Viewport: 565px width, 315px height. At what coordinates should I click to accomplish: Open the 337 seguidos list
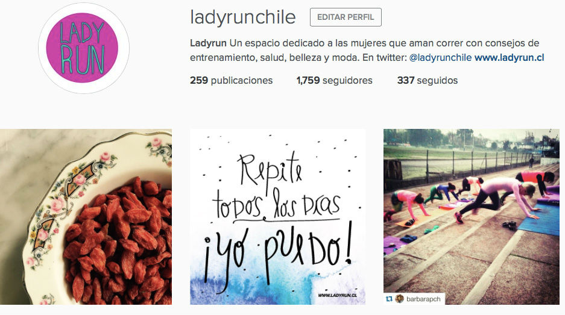tap(428, 80)
